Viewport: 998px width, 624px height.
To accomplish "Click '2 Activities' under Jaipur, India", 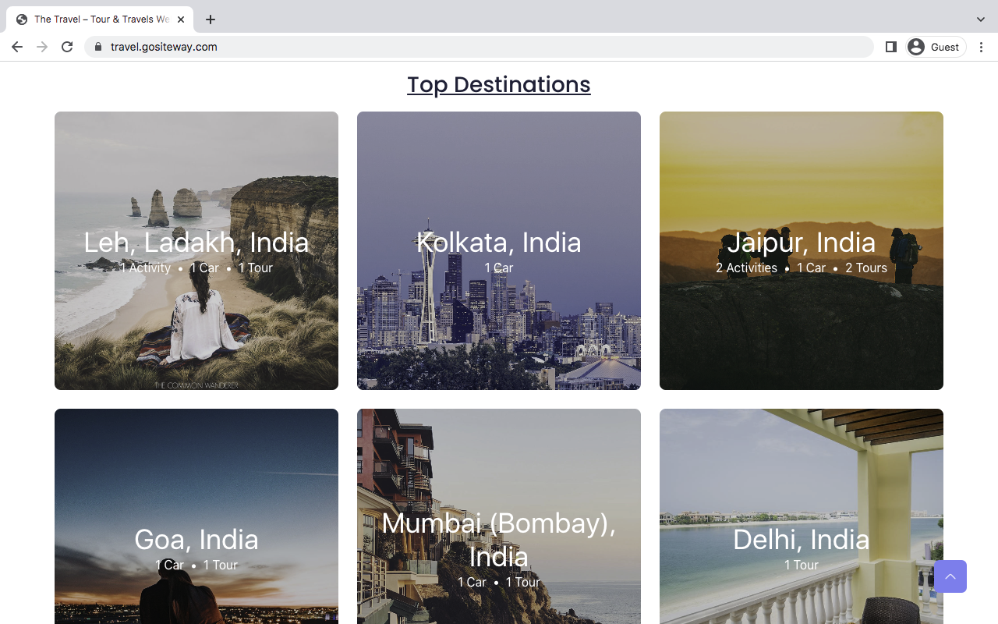I will (746, 268).
